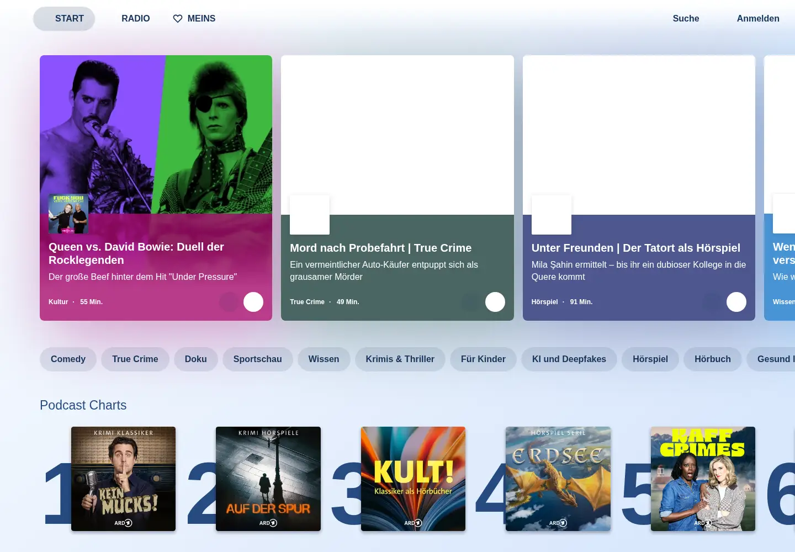
Task: Select the Hörspiel category chip
Action: point(650,359)
